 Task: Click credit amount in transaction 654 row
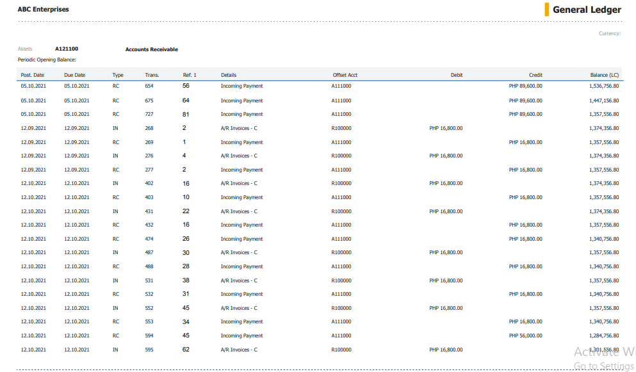click(525, 86)
